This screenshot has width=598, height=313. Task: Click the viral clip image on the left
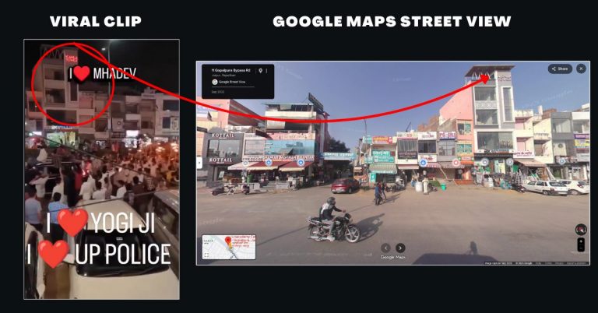(101, 169)
